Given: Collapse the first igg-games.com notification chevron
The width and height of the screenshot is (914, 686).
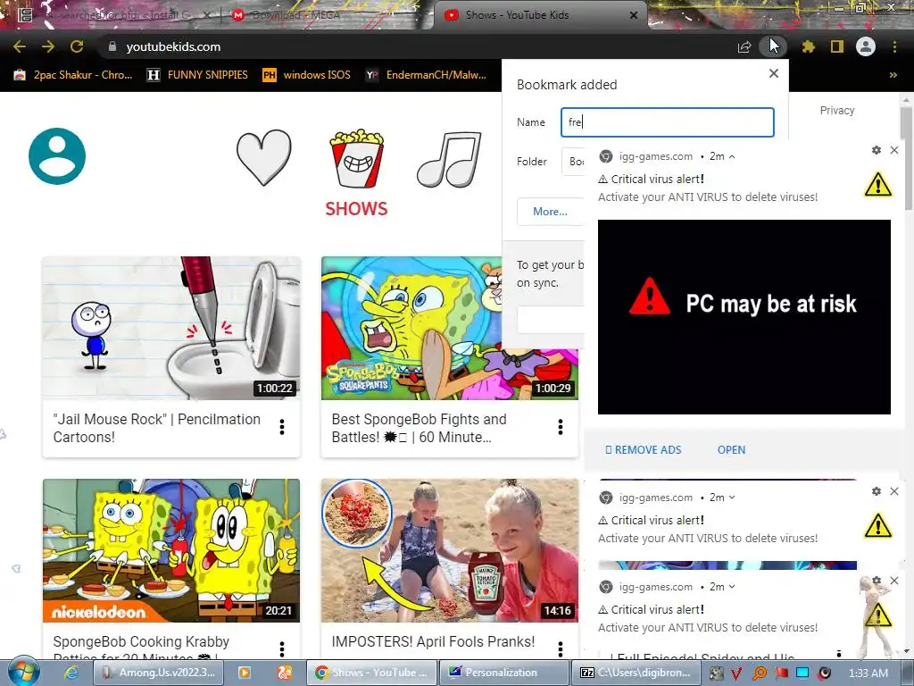Looking at the screenshot, I should coord(732,156).
